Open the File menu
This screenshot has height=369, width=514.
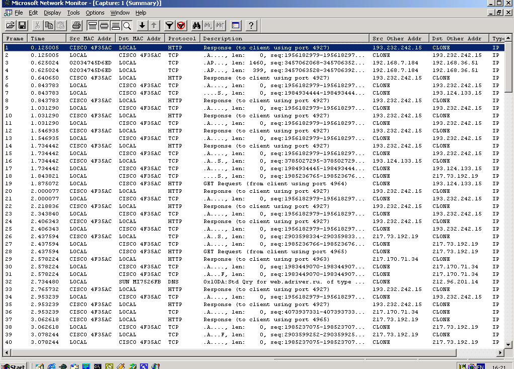(19, 13)
